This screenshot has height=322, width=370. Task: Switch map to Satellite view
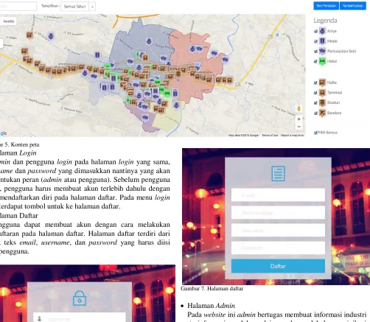coord(8,21)
